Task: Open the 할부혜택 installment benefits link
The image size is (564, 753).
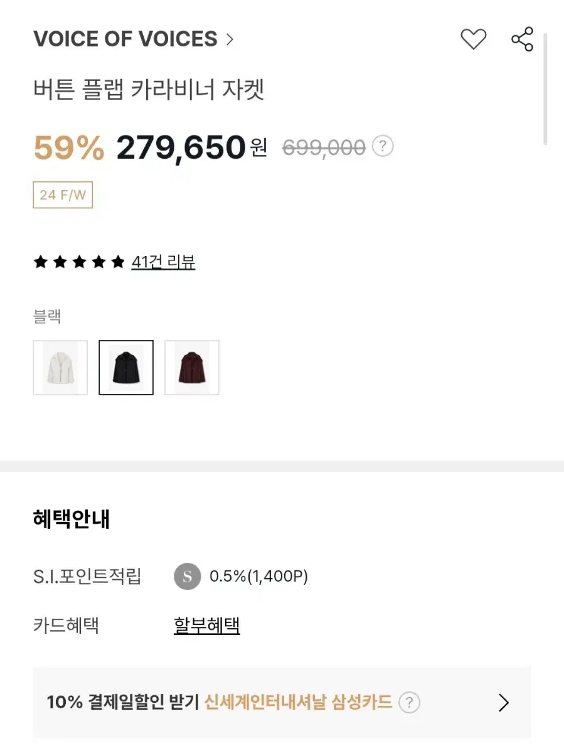Action: (x=207, y=626)
